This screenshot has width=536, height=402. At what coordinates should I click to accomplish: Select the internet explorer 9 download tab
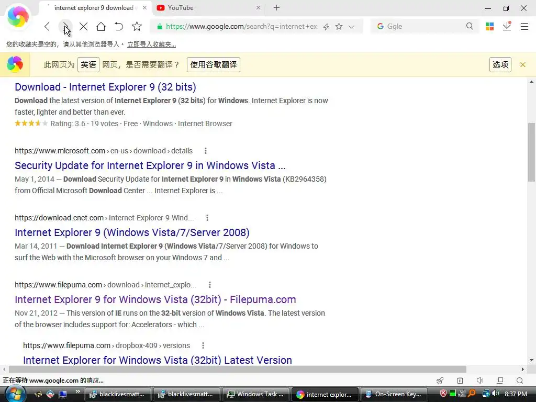94,8
